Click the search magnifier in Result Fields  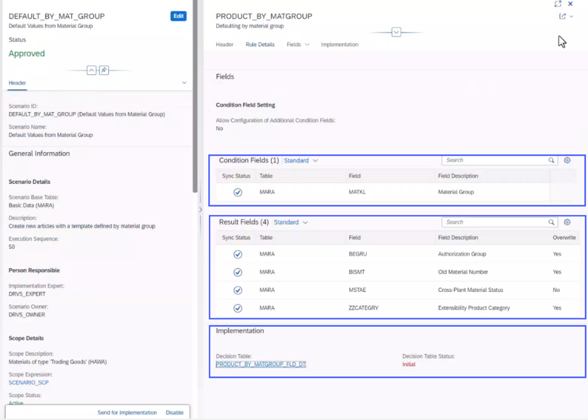tap(551, 222)
